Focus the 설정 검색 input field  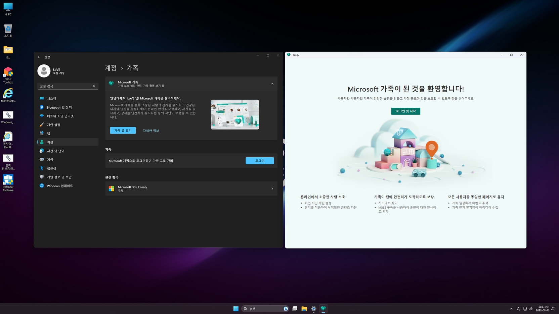68,86
